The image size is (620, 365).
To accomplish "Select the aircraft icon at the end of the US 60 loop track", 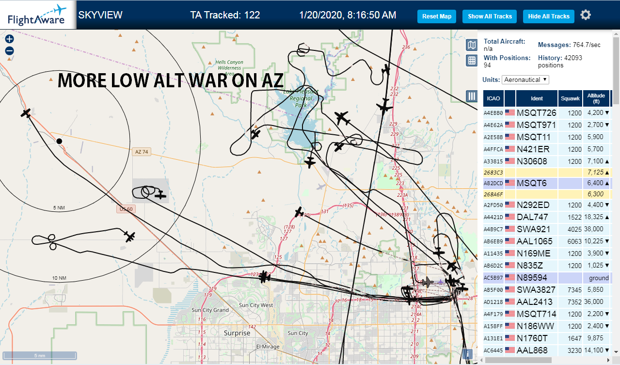I will point(129,237).
